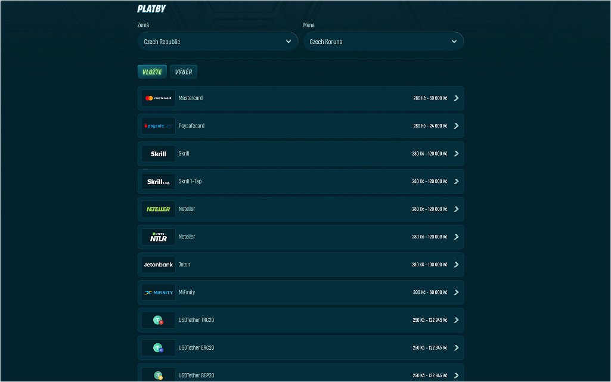Screen dimensions: 611x382
Task: Click the "280 Kč - 24 000 Kč" limit
Action: pos(430,126)
